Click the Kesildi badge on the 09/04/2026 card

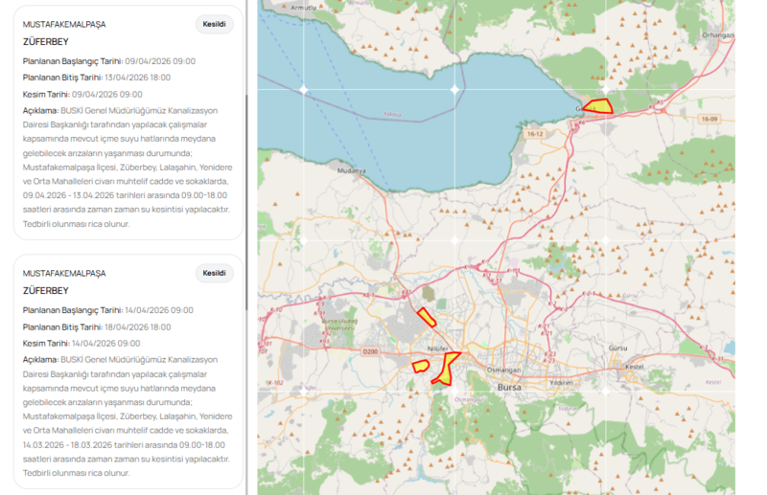tap(214, 24)
